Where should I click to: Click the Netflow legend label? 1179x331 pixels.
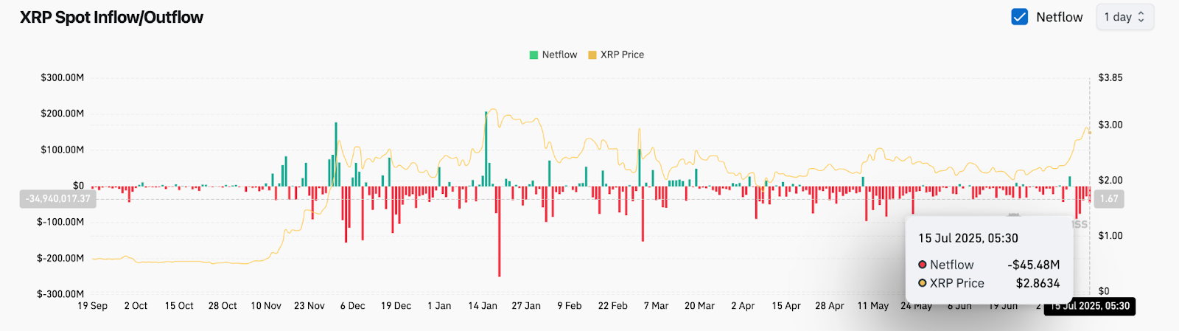click(x=559, y=55)
